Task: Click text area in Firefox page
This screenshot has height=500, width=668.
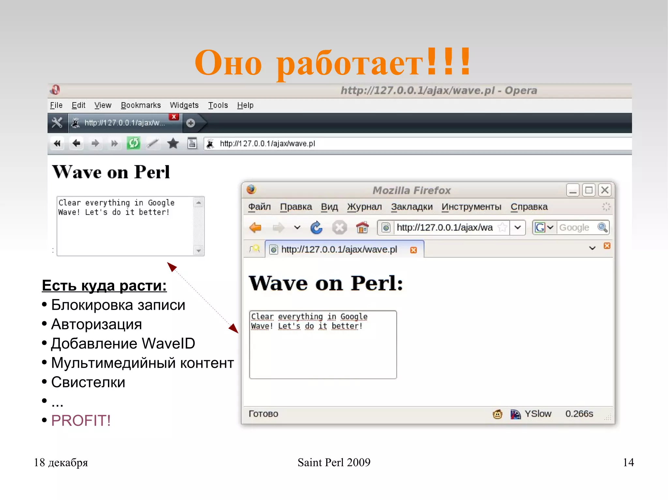Action: [323, 345]
